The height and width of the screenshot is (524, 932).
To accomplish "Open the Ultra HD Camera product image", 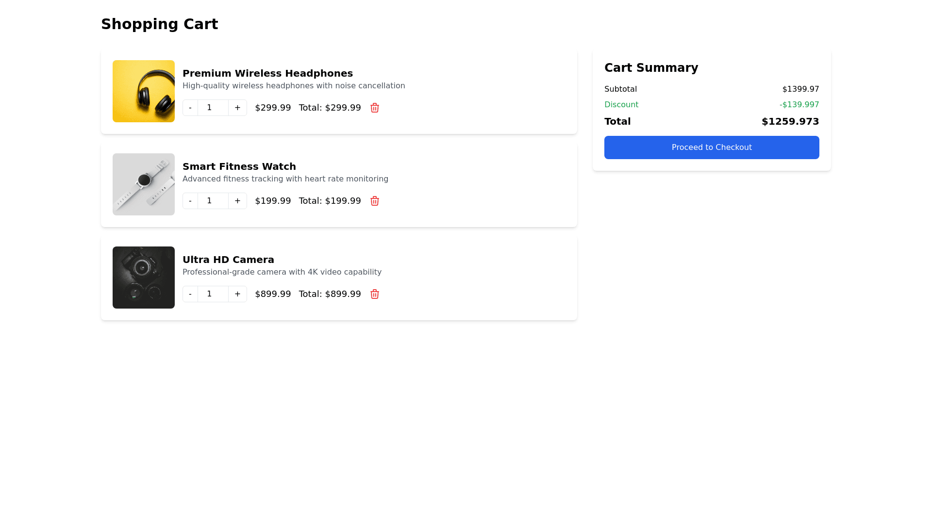I will click(143, 277).
